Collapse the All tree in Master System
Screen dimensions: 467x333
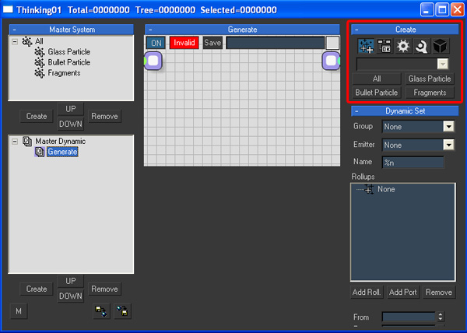point(15,42)
